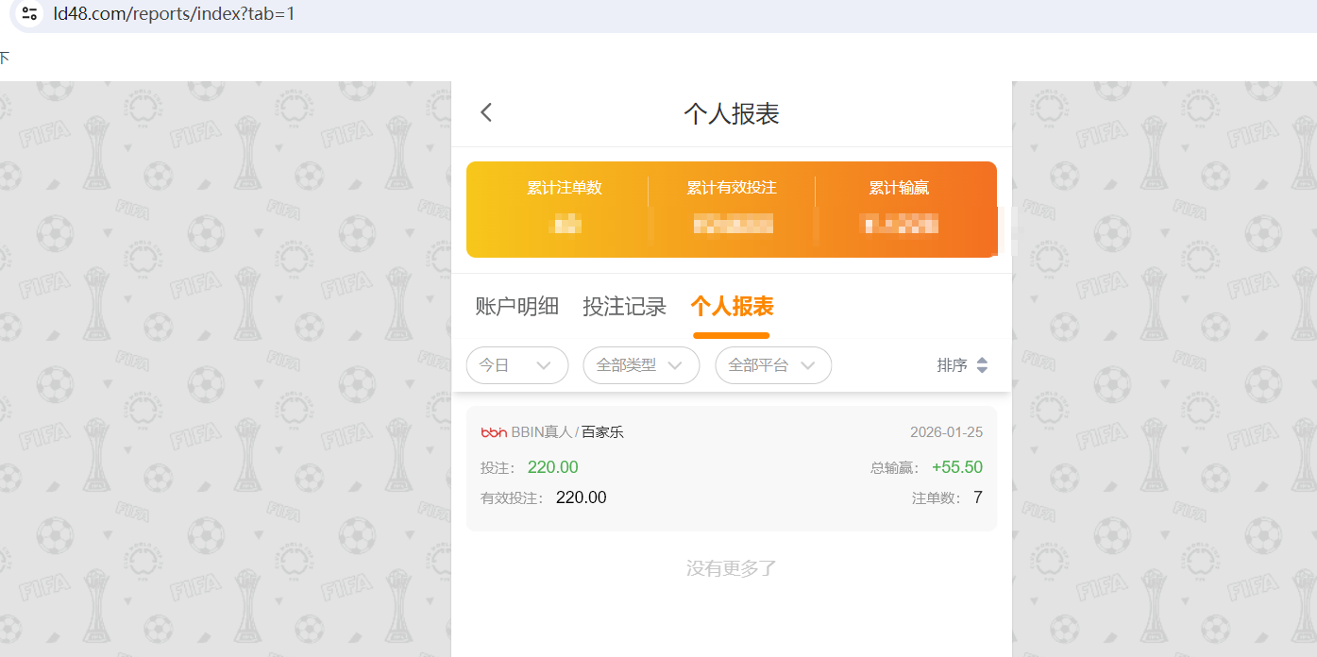The height and width of the screenshot is (657, 1317).
Task: Switch to the 投注记录 tab
Action: point(624,306)
